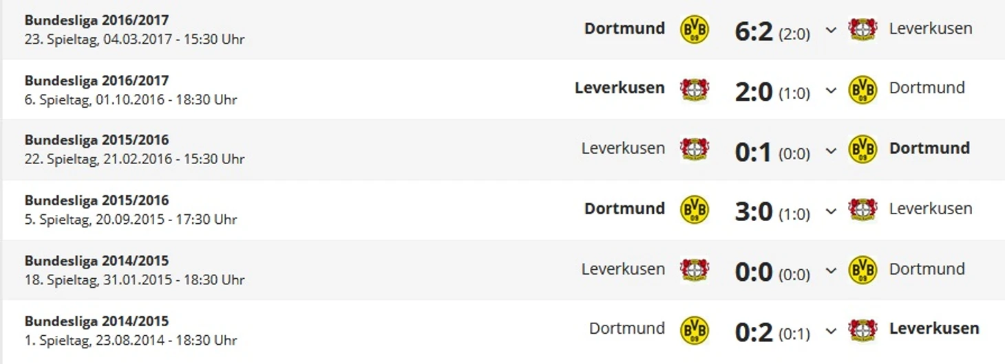The image size is (1005, 364).
Task: Click the Dortmund BVB logo in the 6:2 match
Action: (x=694, y=30)
